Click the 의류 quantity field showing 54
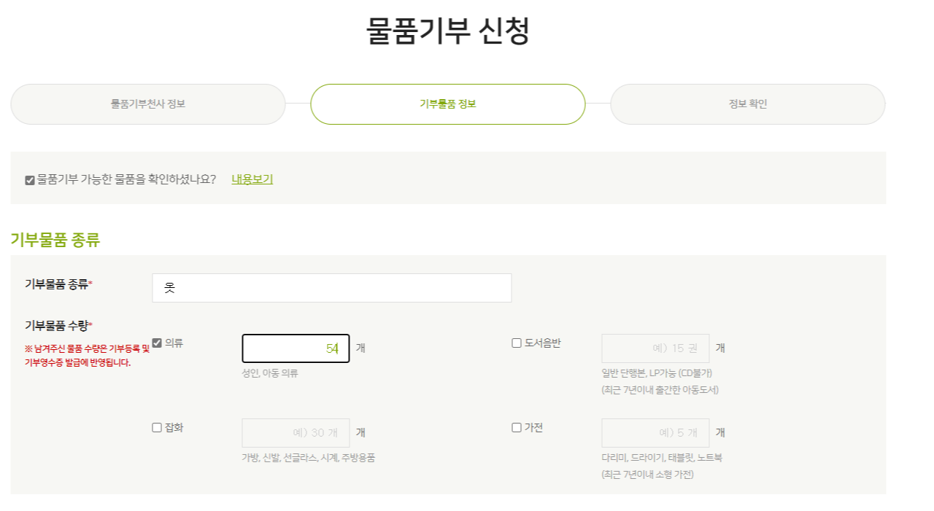This screenshot has height=511, width=934. coord(296,348)
